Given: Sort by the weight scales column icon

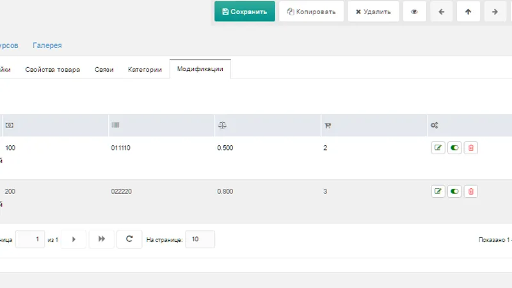Looking at the screenshot, I should 222,125.
